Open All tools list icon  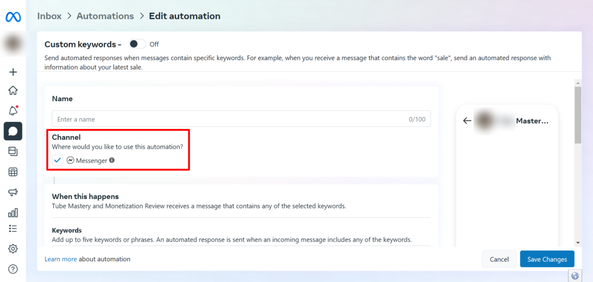click(13, 229)
